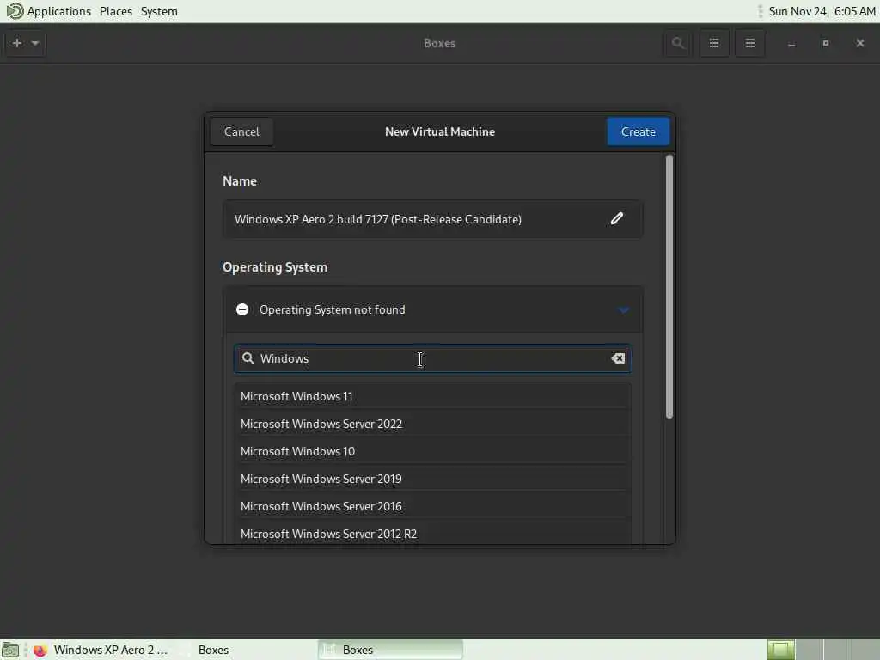The width and height of the screenshot is (880, 660).
Task: Click the clock showing Sun Nov 24
Action: tap(822, 11)
